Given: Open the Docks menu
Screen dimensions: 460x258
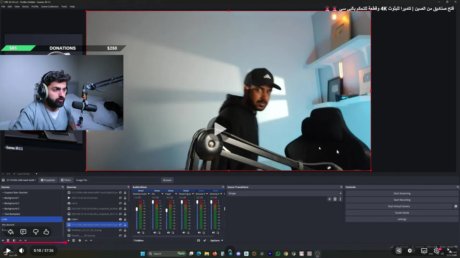Looking at the screenshot, I should click(26, 6).
